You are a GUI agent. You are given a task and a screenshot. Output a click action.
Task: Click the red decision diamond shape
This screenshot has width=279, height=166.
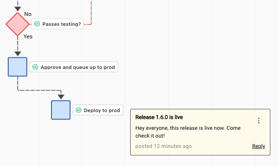[18, 24]
